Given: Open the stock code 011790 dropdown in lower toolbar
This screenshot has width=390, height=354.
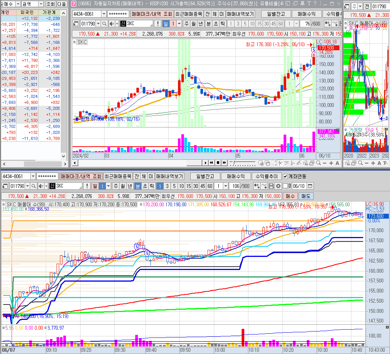Looking at the screenshot, I should tap(28, 186).
